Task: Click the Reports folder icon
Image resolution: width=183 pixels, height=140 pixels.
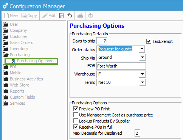Action: (x=5, y=91)
